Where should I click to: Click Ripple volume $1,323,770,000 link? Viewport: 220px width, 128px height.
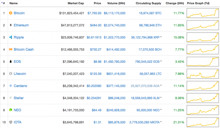coord(115,37)
